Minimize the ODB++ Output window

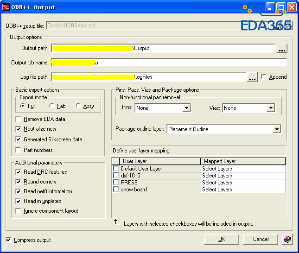click(x=270, y=7)
